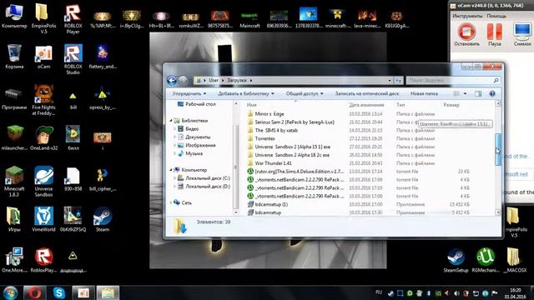Click the file list vertical scrollbar thumb
534x300 pixels.
[498, 149]
